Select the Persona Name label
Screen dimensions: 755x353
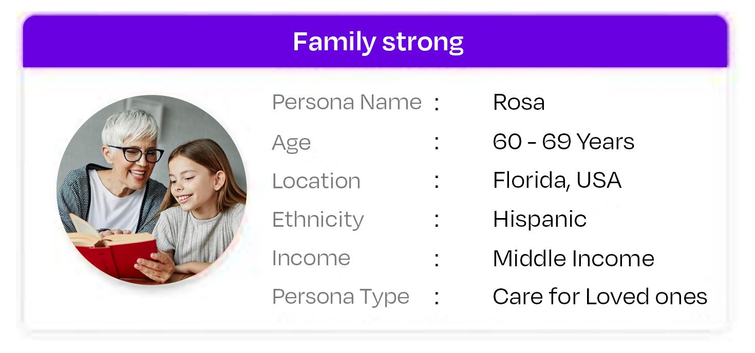click(x=347, y=102)
